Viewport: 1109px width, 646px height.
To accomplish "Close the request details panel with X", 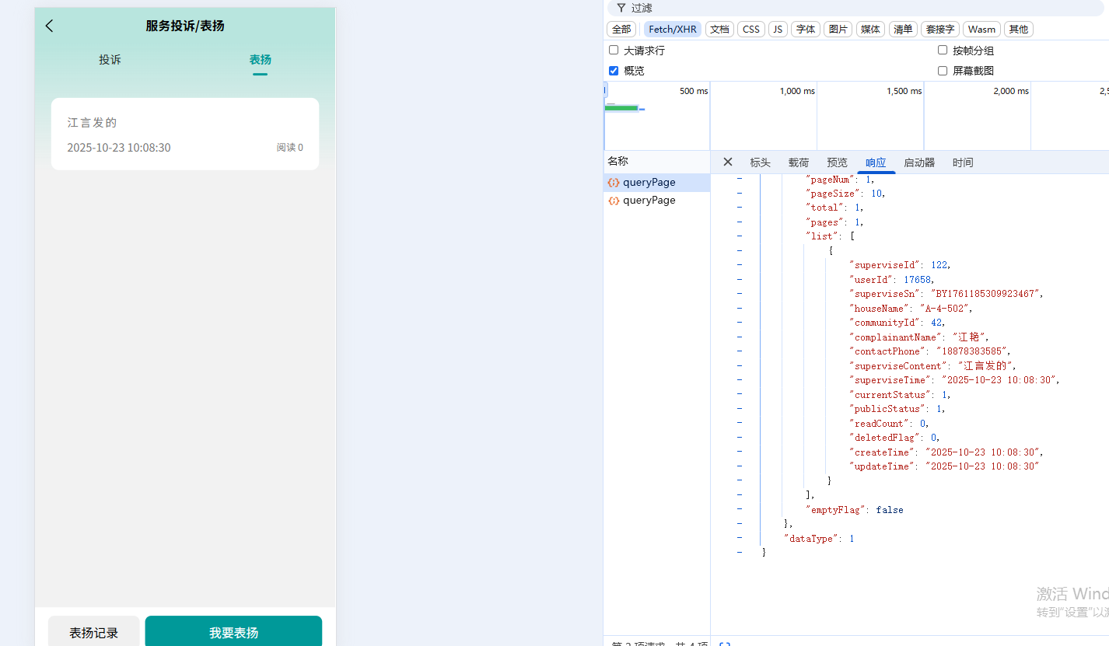I will click(x=727, y=162).
